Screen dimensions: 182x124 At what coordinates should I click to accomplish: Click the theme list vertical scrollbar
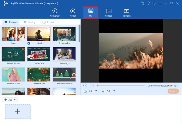tap(79, 33)
